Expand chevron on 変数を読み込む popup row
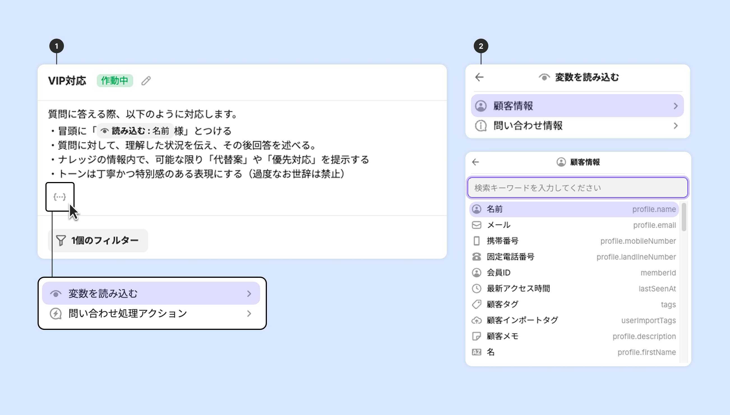This screenshot has height=415, width=730. pos(249,293)
